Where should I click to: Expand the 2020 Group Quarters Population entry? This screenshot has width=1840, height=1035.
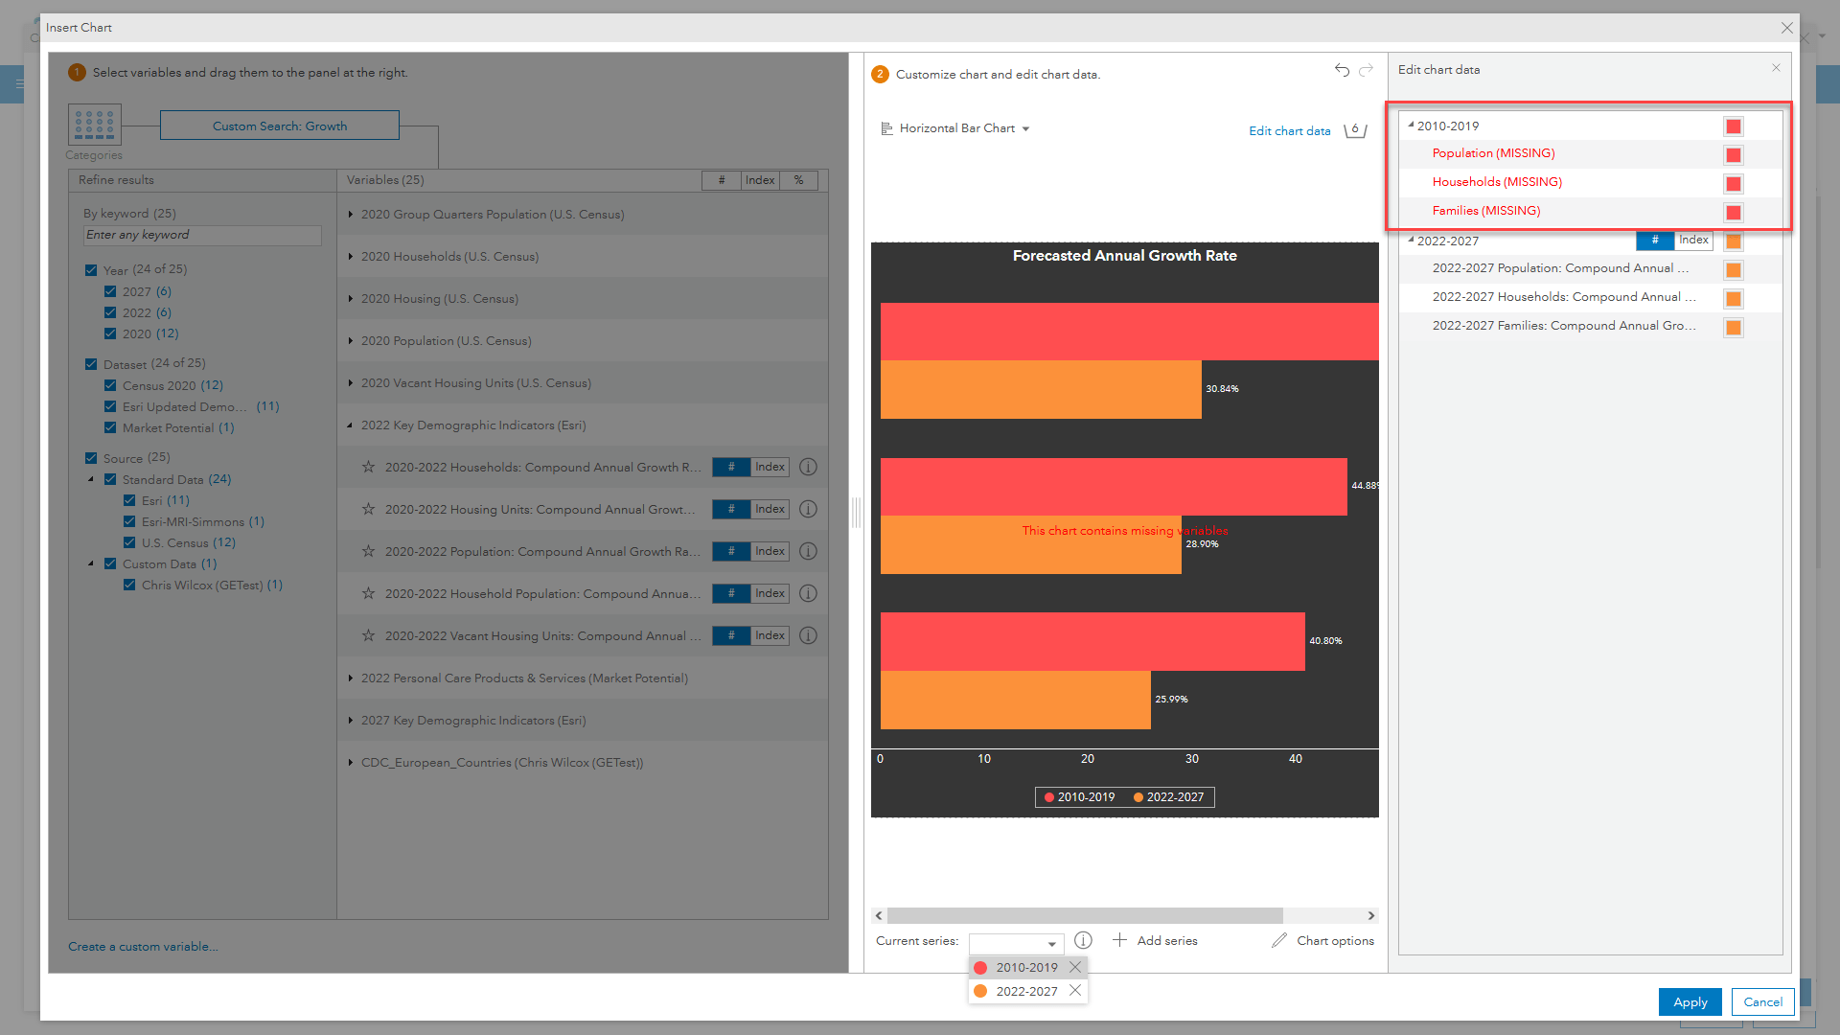point(353,214)
